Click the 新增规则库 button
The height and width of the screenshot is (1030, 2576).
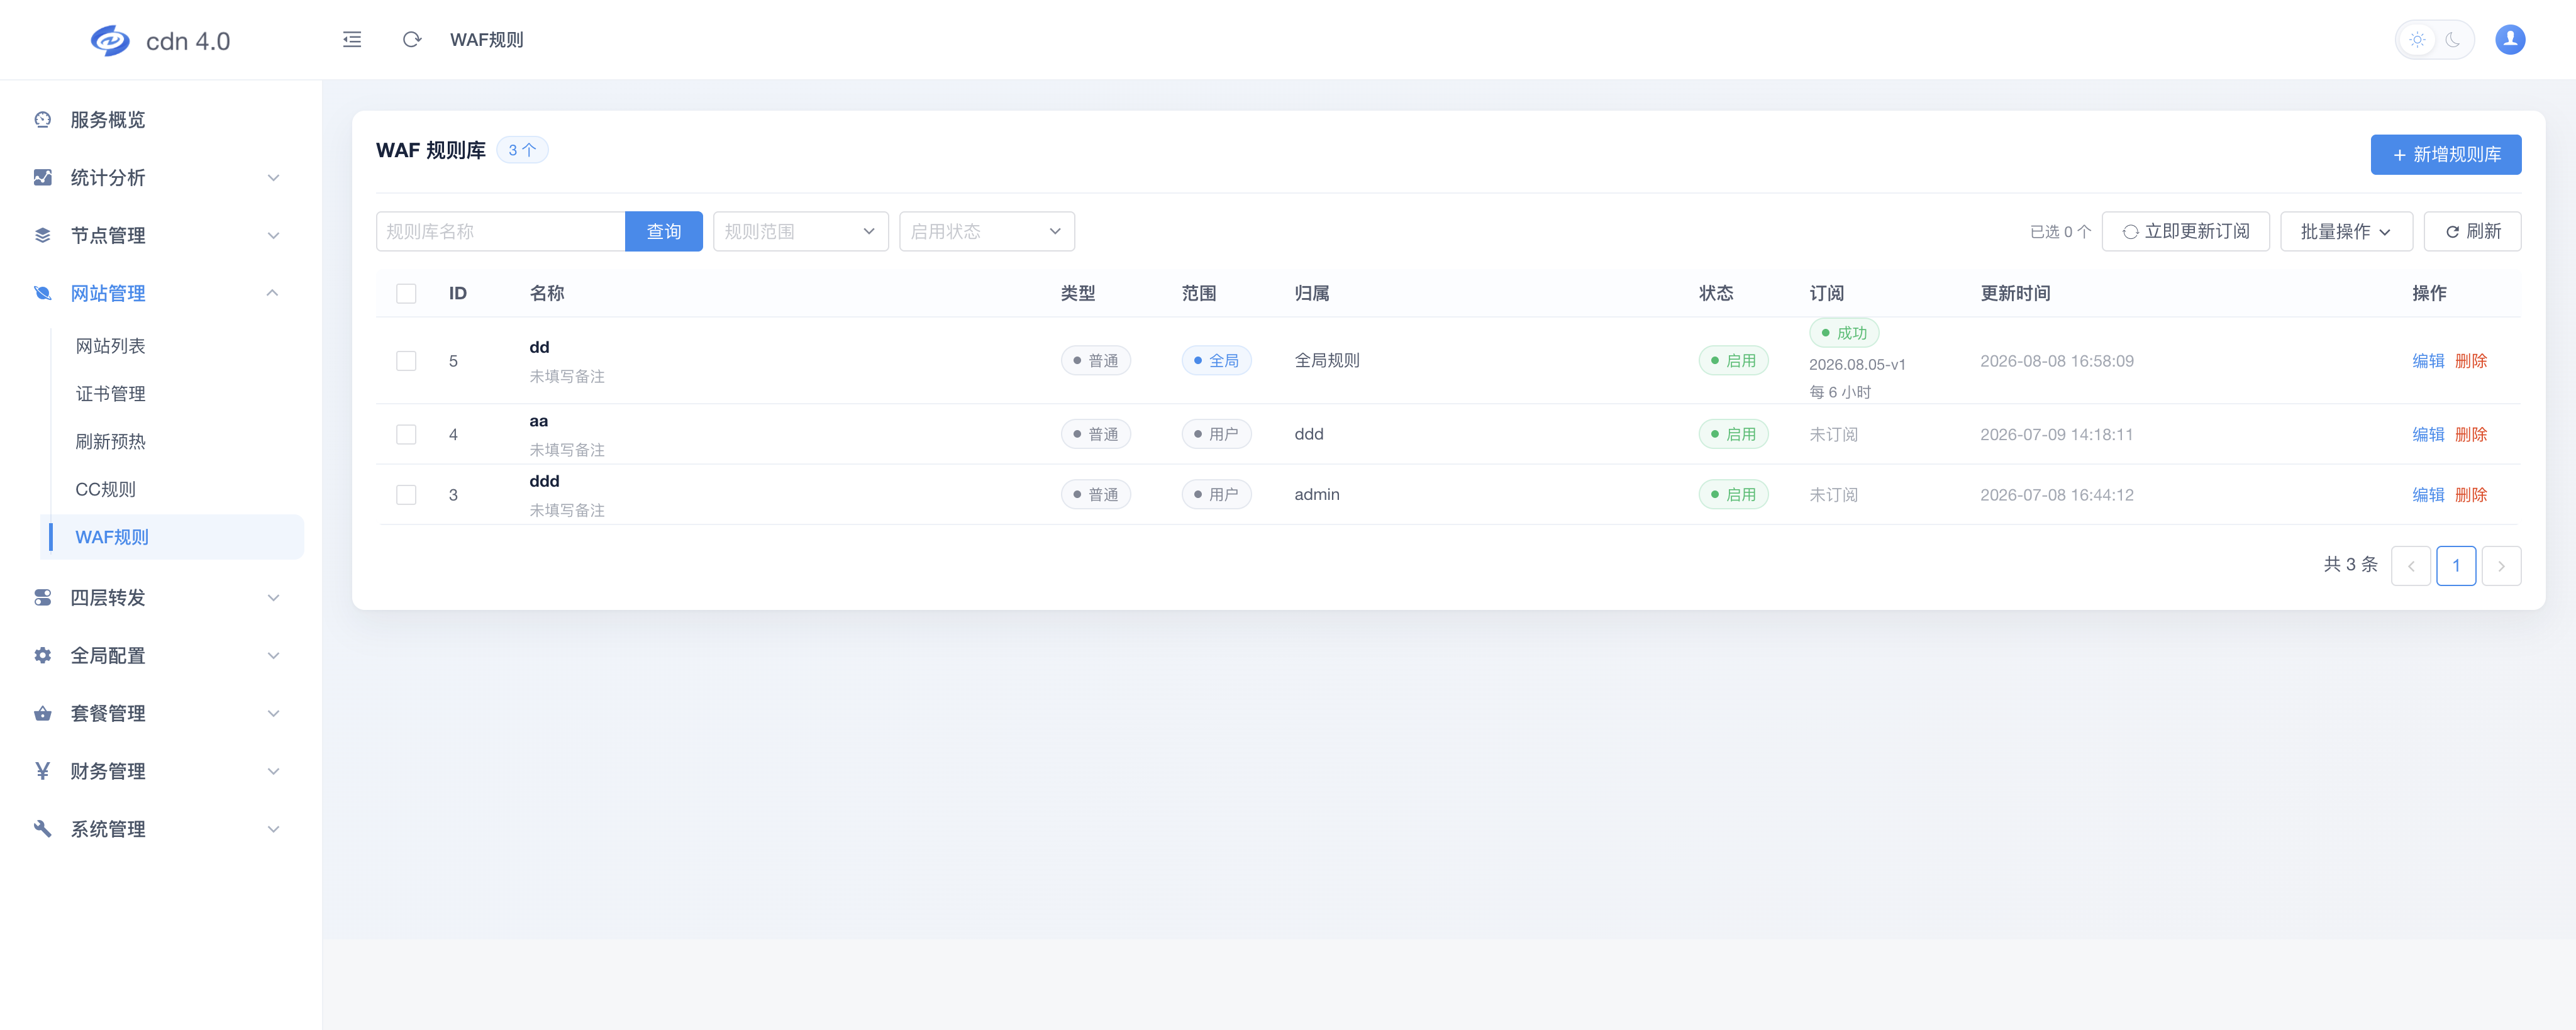(2445, 155)
